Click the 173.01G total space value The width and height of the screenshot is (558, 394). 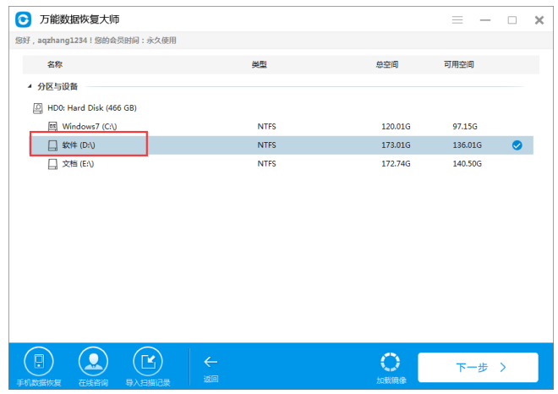[x=396, y=145]
